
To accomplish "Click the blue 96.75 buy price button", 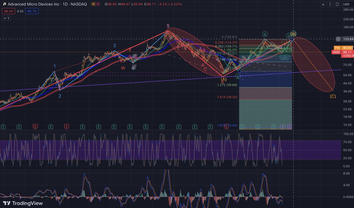I will 32,11.
